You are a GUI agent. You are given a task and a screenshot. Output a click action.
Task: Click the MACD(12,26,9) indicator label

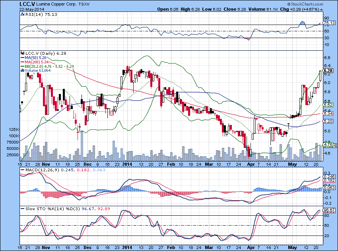pos(42,170)
